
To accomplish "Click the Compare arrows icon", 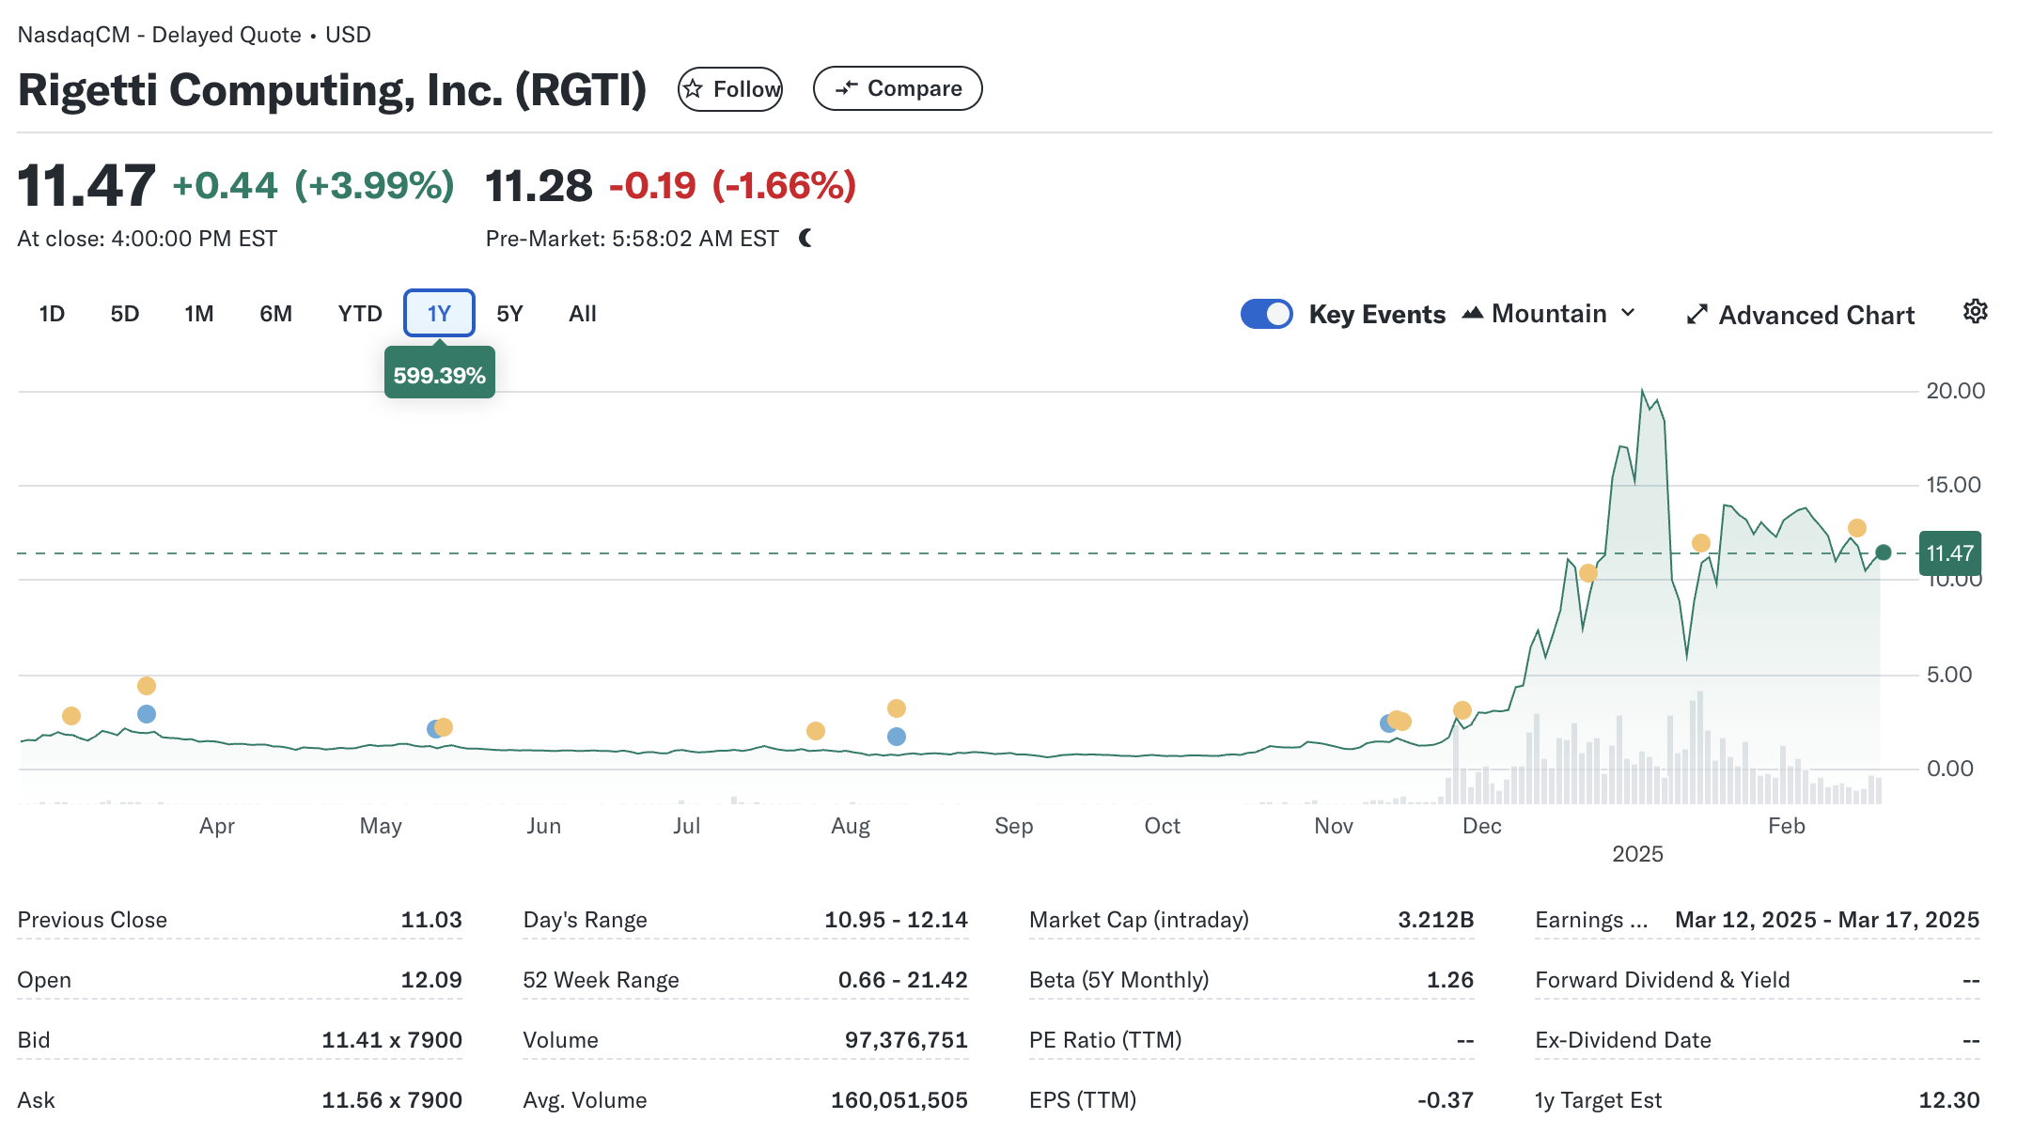I will click(846, 88).
